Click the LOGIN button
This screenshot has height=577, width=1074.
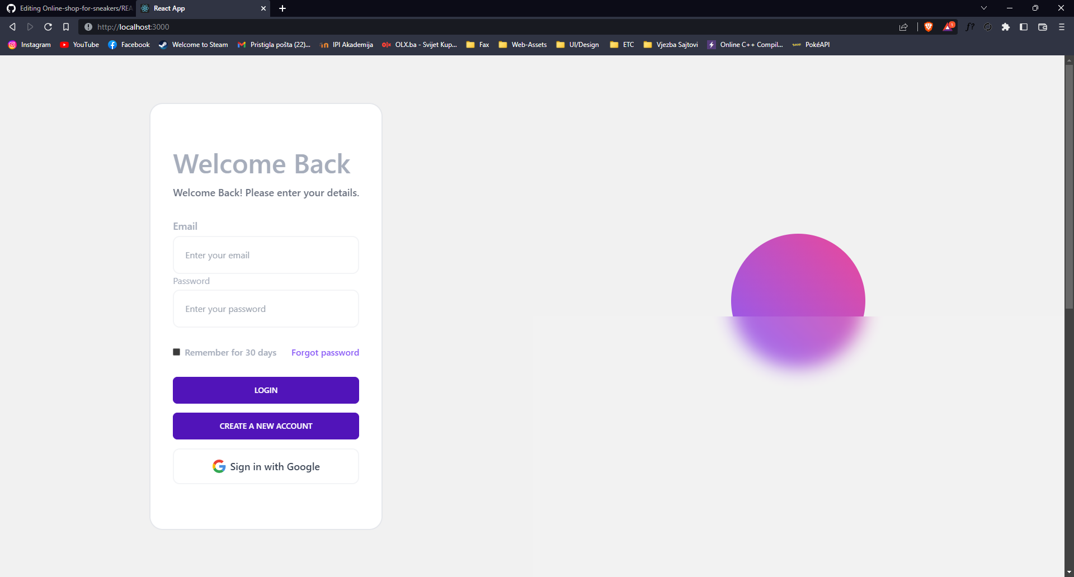click(266, 390)
